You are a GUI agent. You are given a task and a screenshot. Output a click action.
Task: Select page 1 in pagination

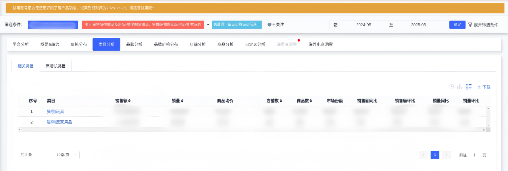pyautogui.click(x=435, y=155)
